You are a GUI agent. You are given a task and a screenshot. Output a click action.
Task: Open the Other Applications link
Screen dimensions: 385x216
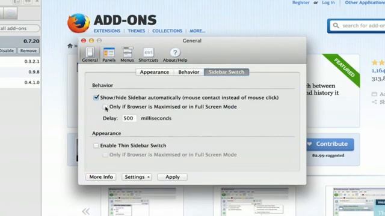pos(365,2)
